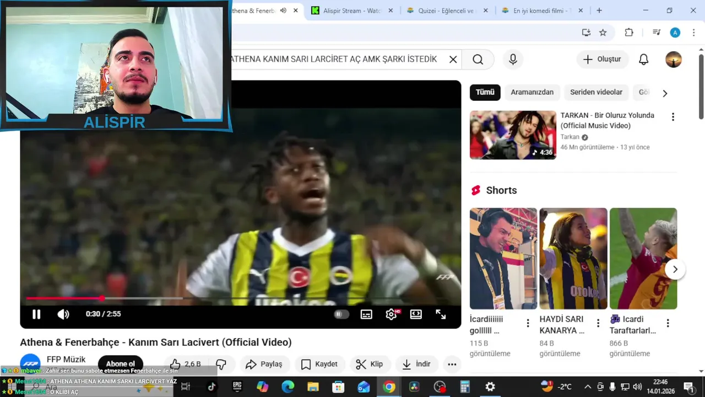
Task: Open the Windows notification center
Action: pyautogui.click(x=688, y=387)
